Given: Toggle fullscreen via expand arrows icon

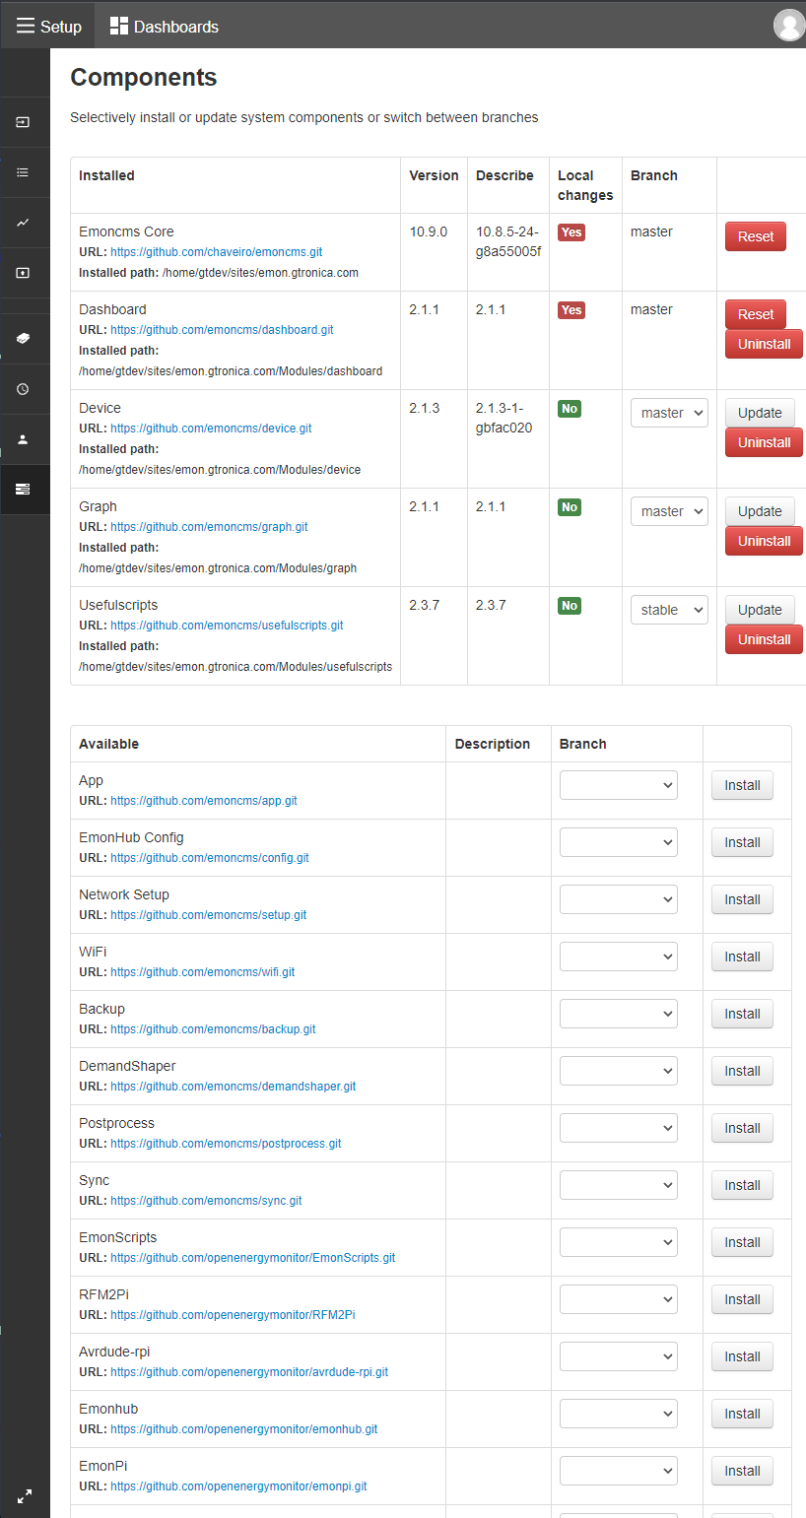Looking at the screenshot, I should [x=25, y=1495].
